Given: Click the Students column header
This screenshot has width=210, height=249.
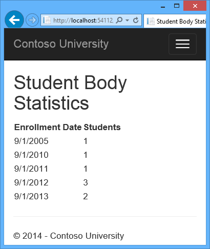Looking at the screenshot, I should point(102,127).
